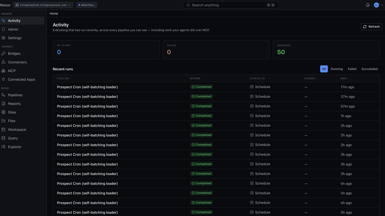Click the search magnifier icon
This screenshot has height=216, width=385.
click(188, 5)
